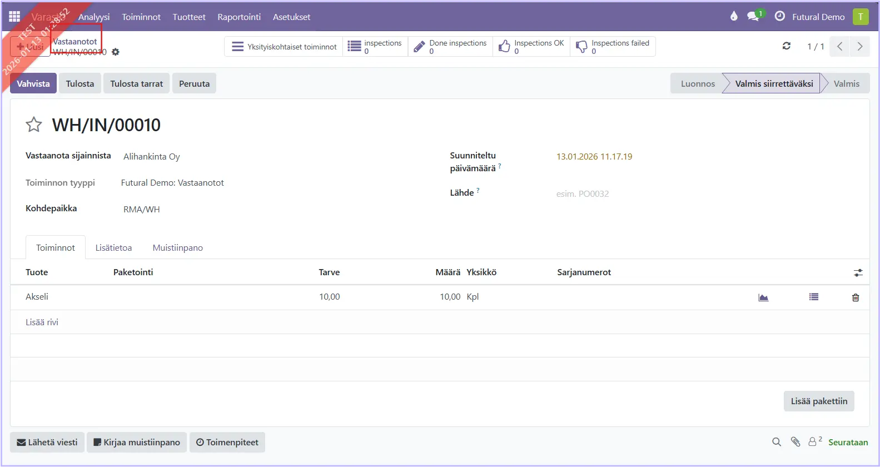Refresh the record with the reload icon
The image size is (880, 467).
click(x=786, y=46)
